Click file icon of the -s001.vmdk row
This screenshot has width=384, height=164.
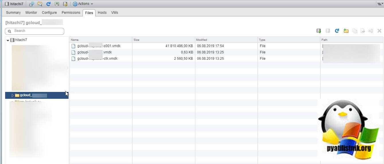pos(73,46)
